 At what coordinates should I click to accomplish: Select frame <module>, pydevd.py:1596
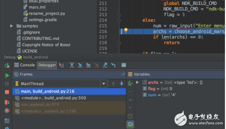(x=69, y=111)
